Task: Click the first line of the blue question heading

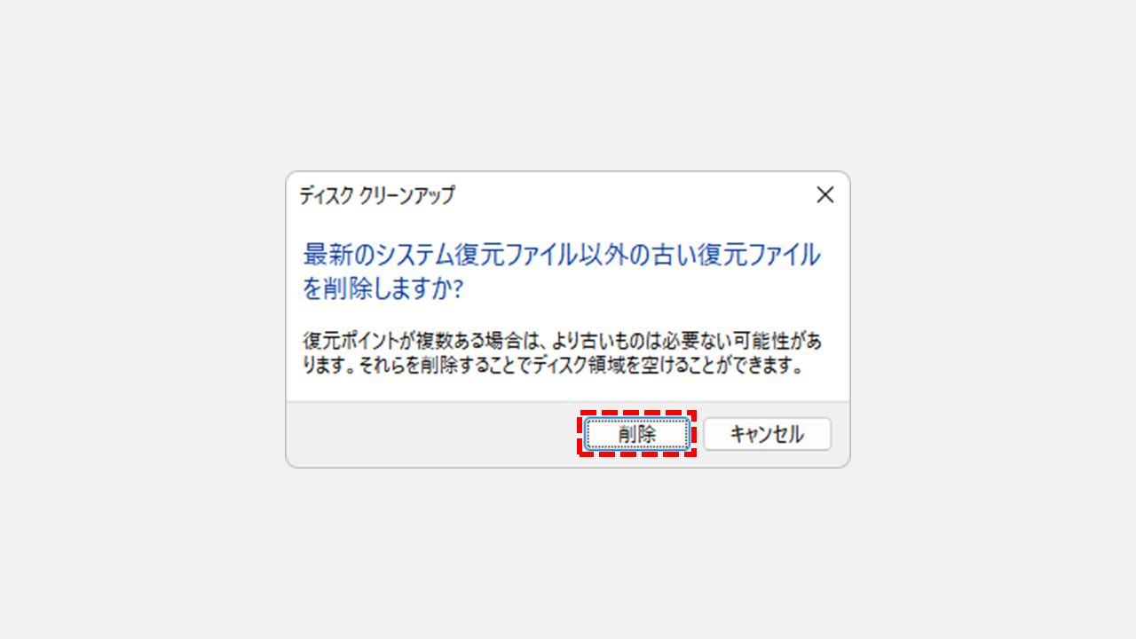Action: click(562, 255)
